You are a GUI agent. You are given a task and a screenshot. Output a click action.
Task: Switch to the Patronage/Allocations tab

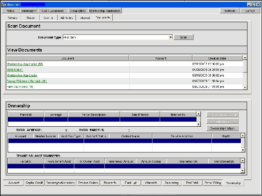click(60, 183)
